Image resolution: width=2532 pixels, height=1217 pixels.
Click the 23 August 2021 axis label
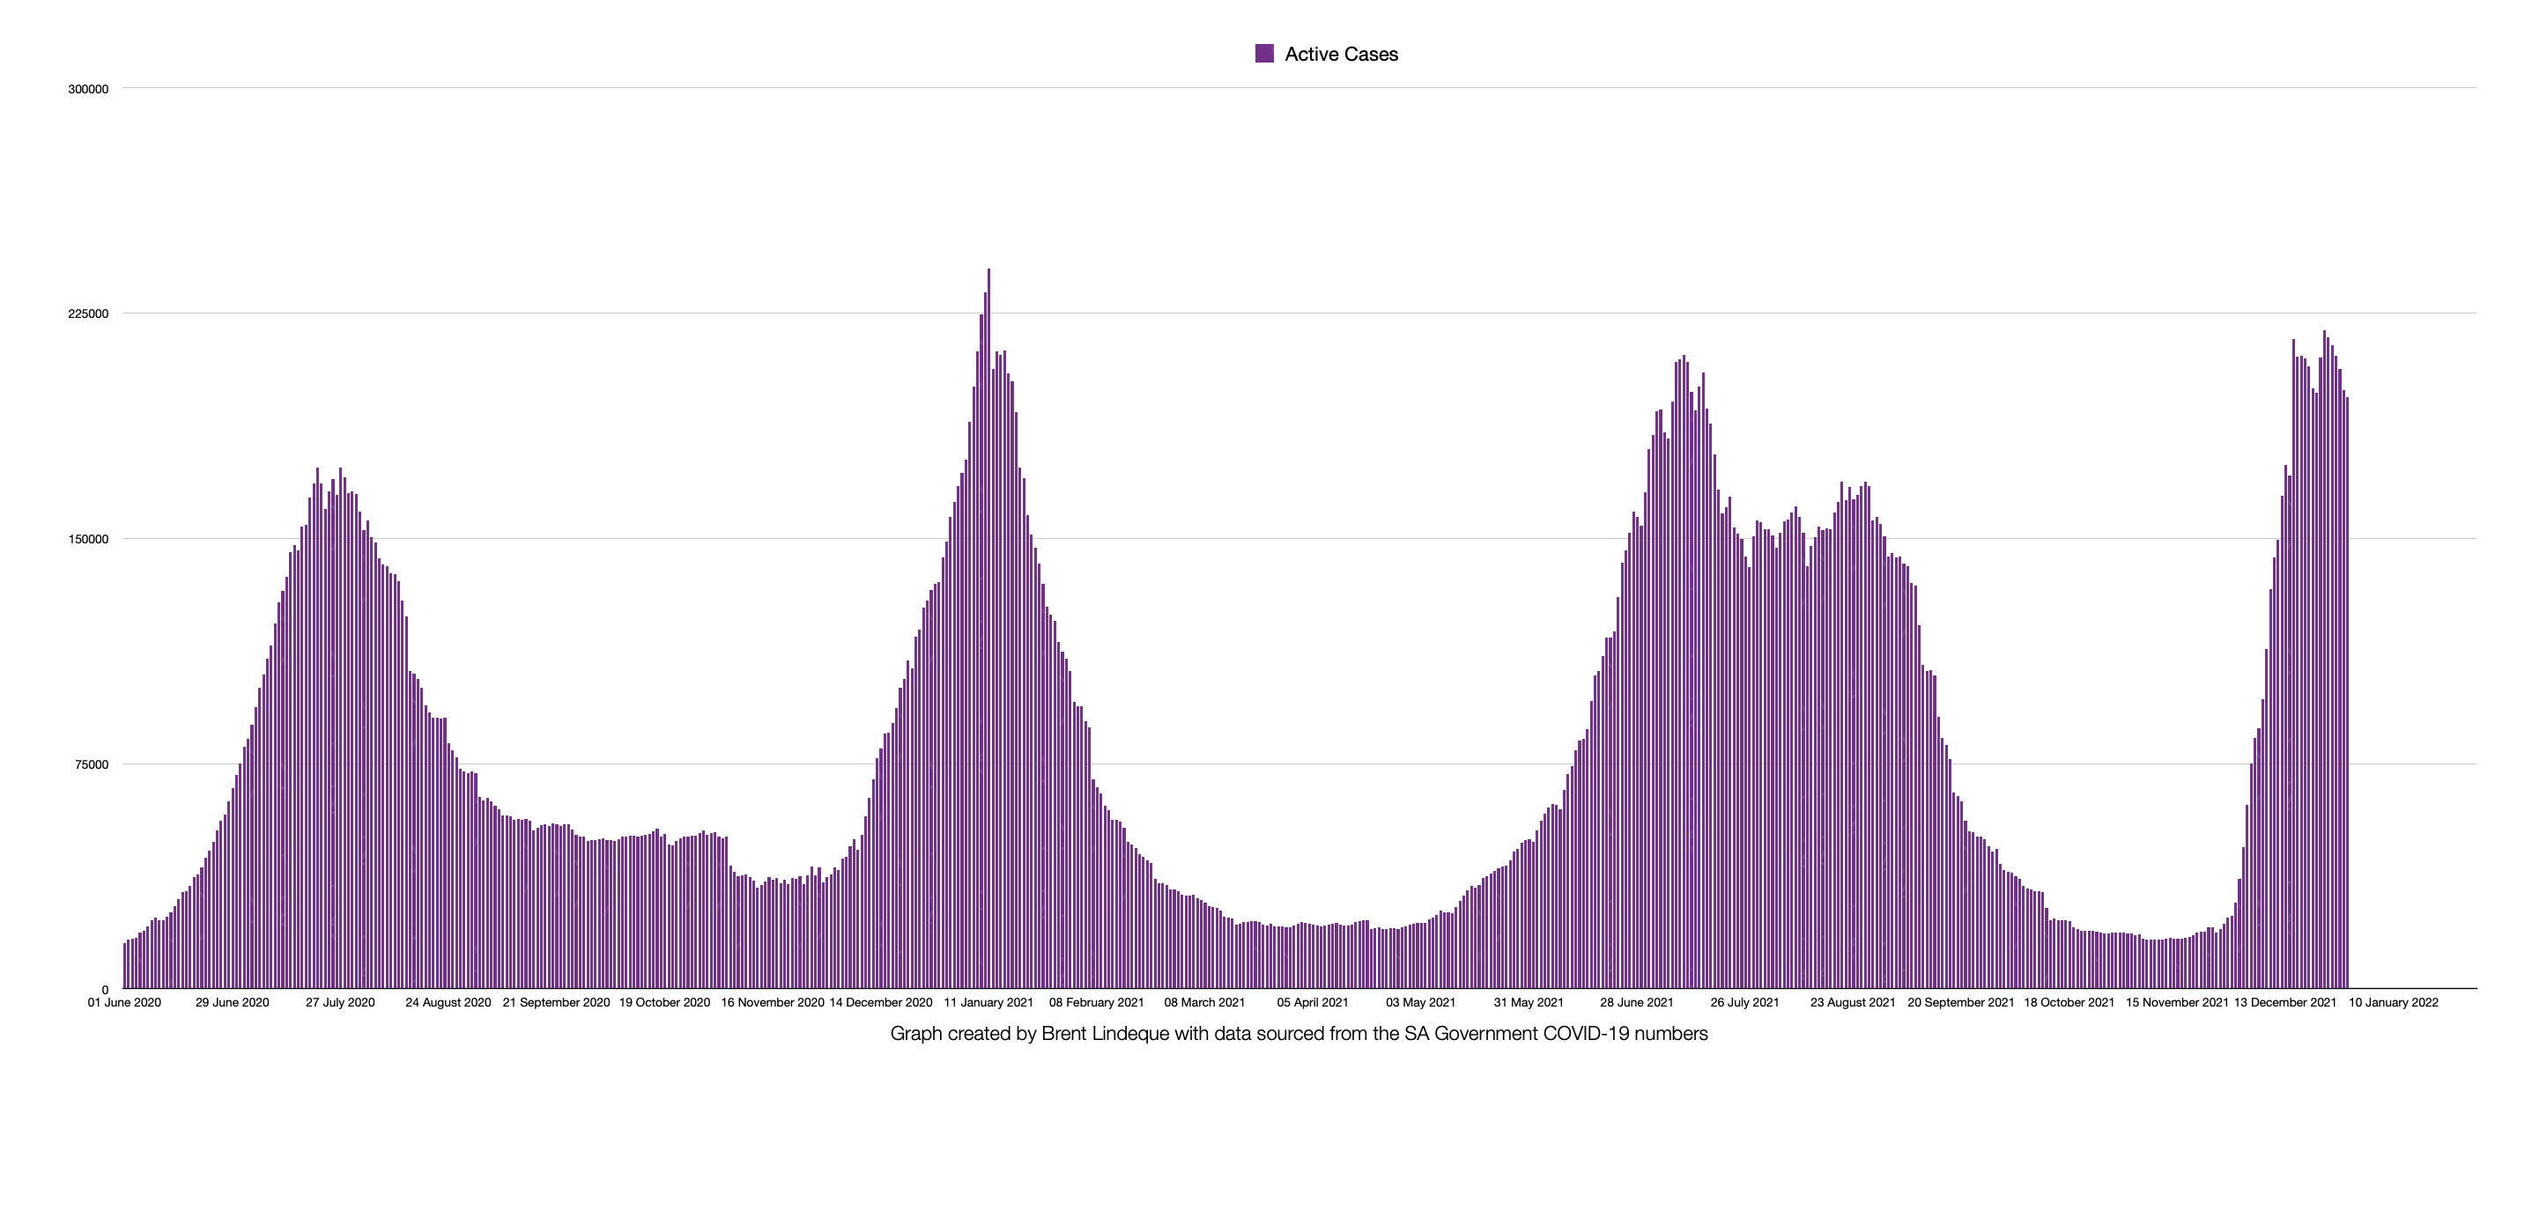pyautogui.click(x=1853, y=1003)
